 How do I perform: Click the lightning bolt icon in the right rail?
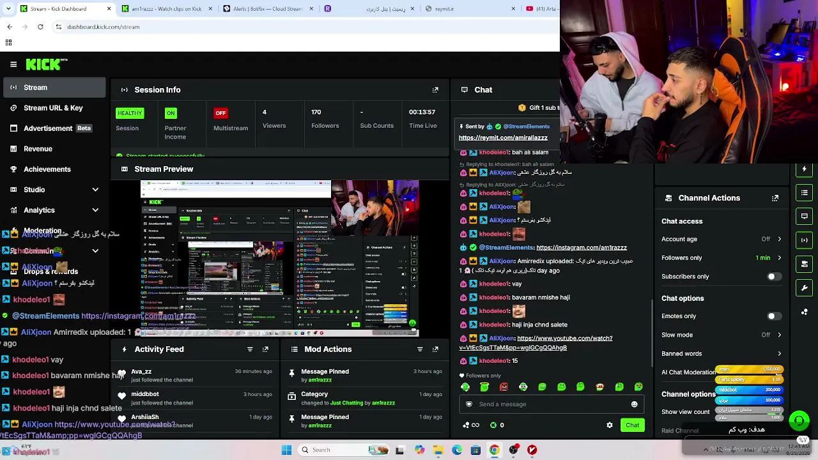coord(804,169)
